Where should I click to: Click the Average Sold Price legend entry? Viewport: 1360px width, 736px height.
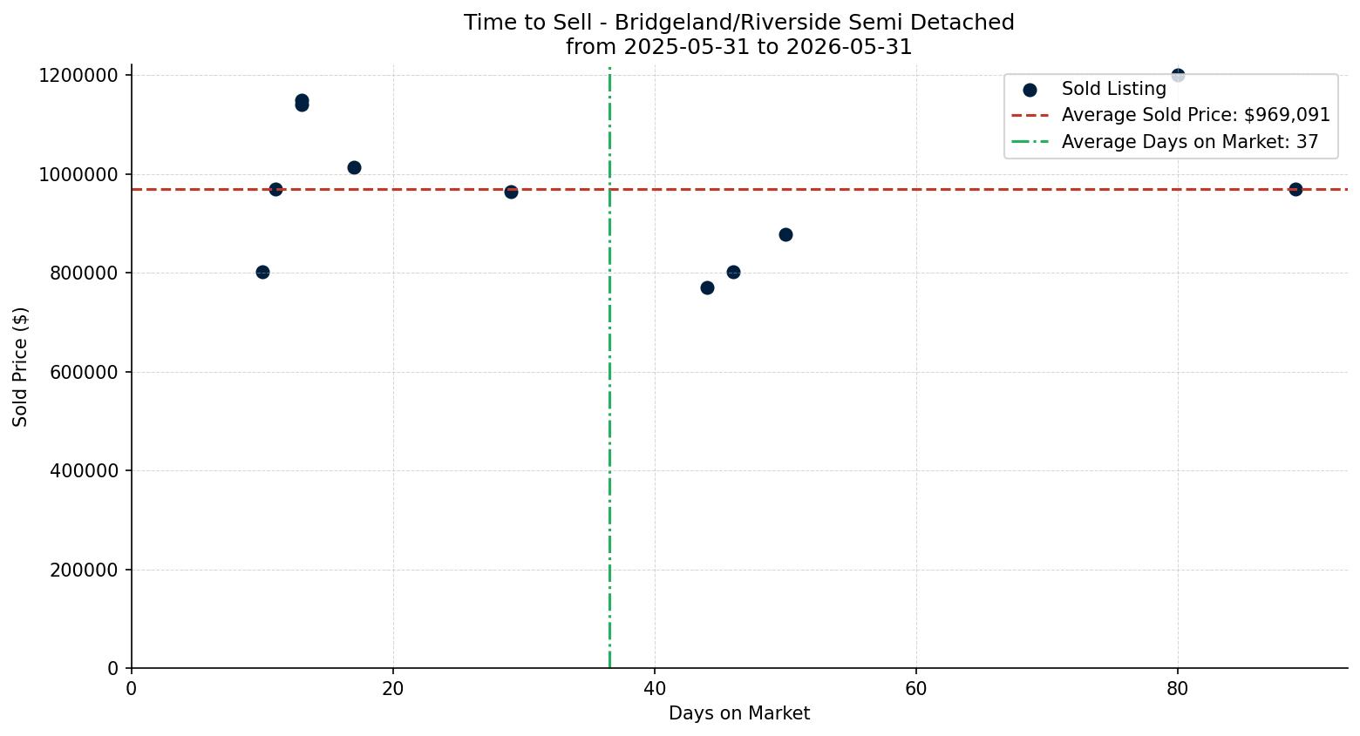point(1171,115)
